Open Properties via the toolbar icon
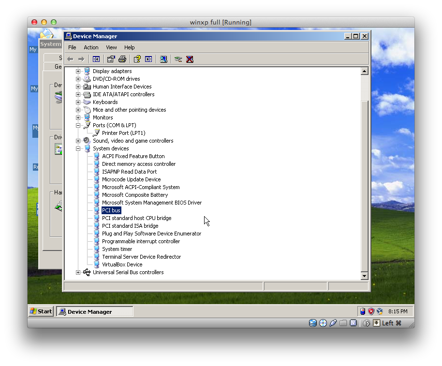Image resolution: width=442 pixels, height=366 pixels. point(111,59)
